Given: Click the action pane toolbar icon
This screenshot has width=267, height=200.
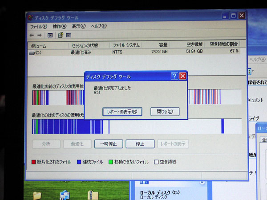Looking at the screenshot, I should coord(69,35).
